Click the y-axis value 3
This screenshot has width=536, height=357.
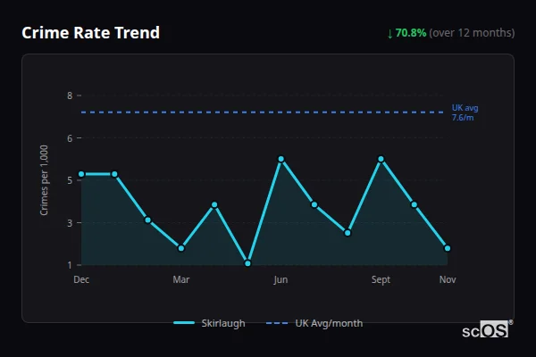pos(70,223)
